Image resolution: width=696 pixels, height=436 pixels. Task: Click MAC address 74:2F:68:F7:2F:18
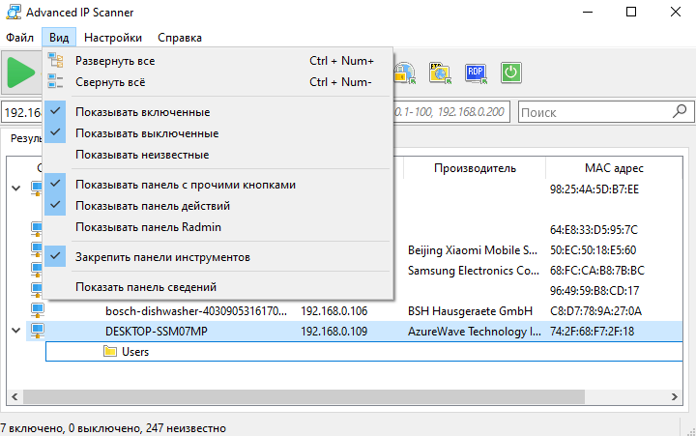coord(592,332)
